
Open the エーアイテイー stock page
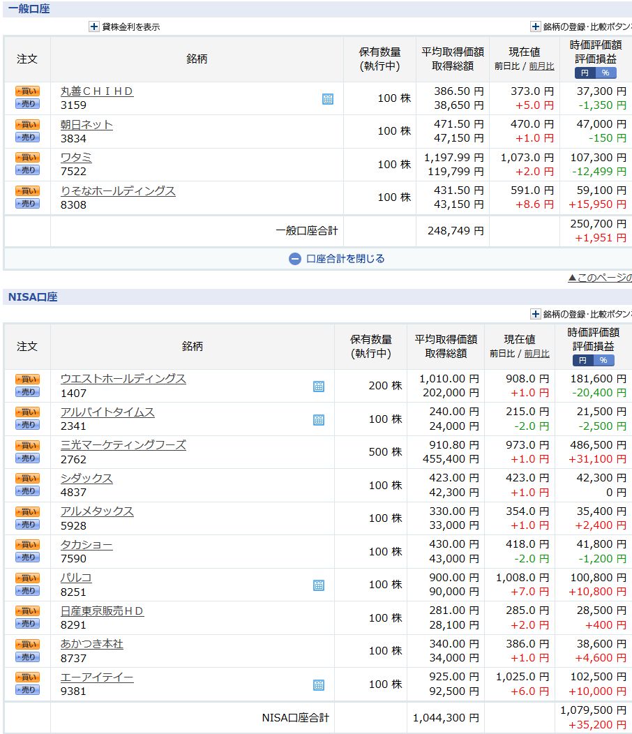click(97, 677)
